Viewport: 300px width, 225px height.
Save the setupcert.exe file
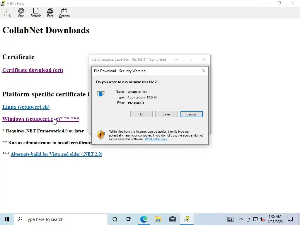pos(166,114)
